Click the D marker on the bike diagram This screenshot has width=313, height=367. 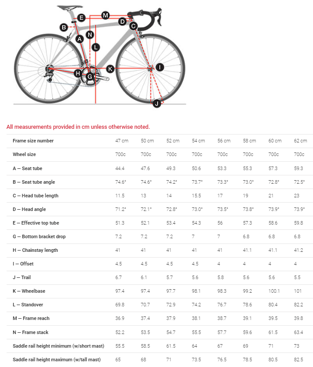(x=122, y=21)
